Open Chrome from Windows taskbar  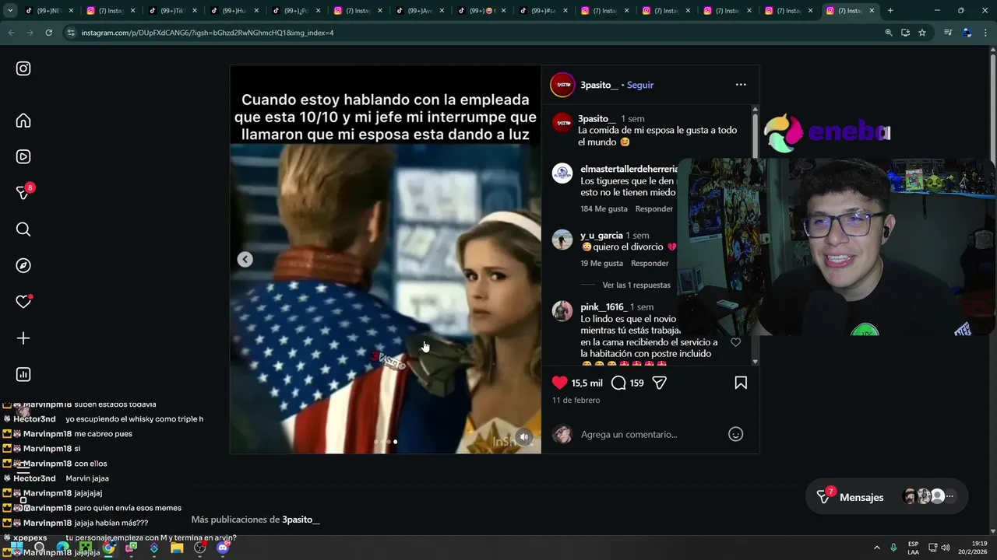[108, 548]
